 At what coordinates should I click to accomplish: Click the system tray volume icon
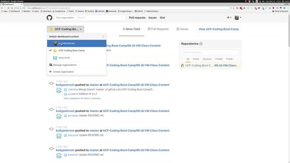(x=263, y=1)
